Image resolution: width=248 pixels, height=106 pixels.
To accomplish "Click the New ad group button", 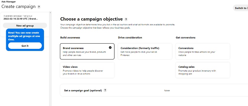I will 25,26.
